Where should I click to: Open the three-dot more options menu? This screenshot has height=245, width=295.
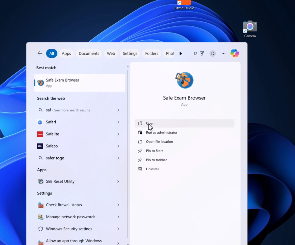(223, 54)
